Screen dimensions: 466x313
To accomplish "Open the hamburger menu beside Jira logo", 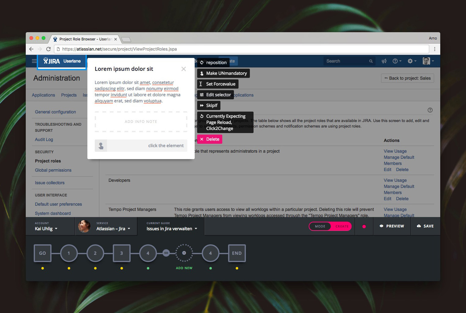I will pyautogui.click(x=34, y=61).
